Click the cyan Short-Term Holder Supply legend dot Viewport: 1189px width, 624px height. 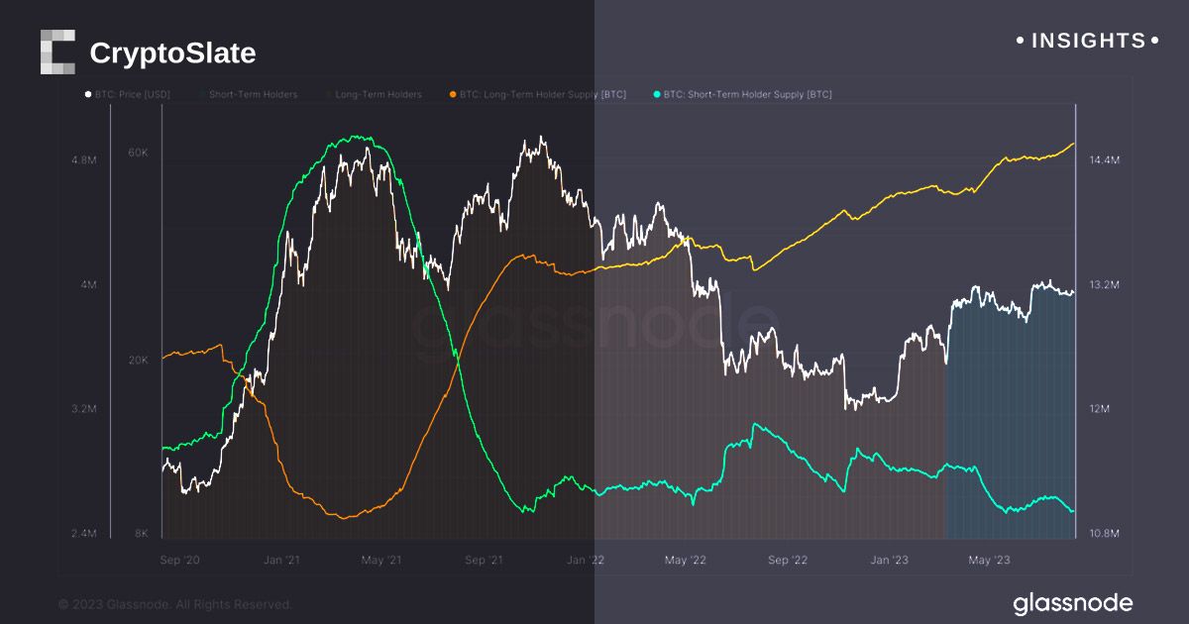657,95
